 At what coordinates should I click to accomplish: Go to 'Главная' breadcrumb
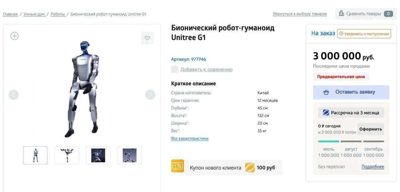click(x=10, y=14)
